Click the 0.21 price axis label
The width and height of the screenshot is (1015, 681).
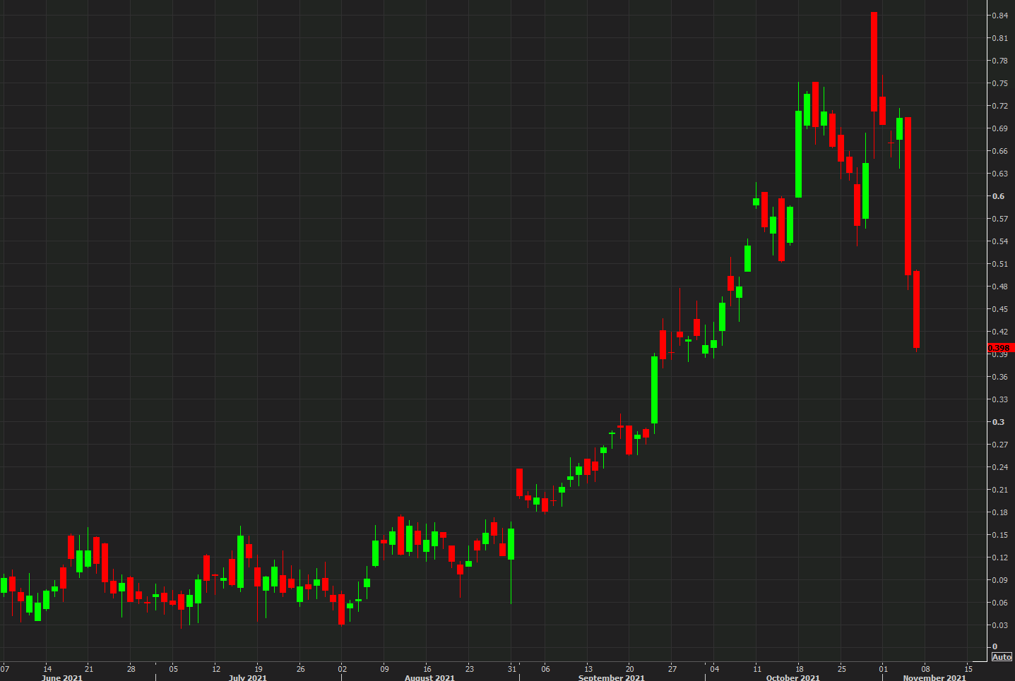[999, 490]
